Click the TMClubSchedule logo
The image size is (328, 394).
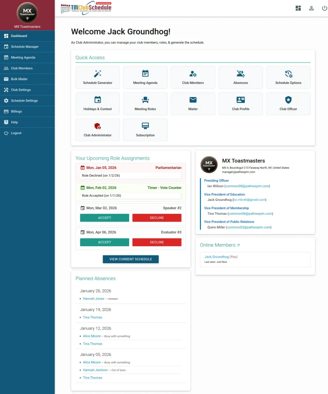coord(86,8)
